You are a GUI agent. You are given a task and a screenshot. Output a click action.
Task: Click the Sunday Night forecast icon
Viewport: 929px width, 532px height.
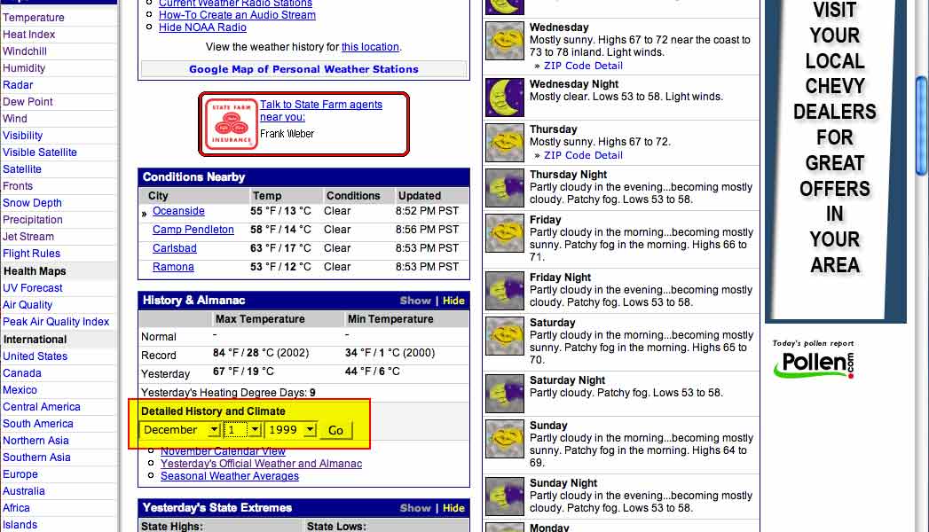[505, 497]
